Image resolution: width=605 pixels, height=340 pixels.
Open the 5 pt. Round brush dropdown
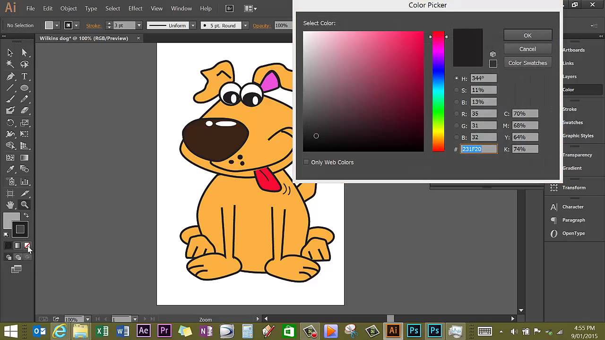245,25
